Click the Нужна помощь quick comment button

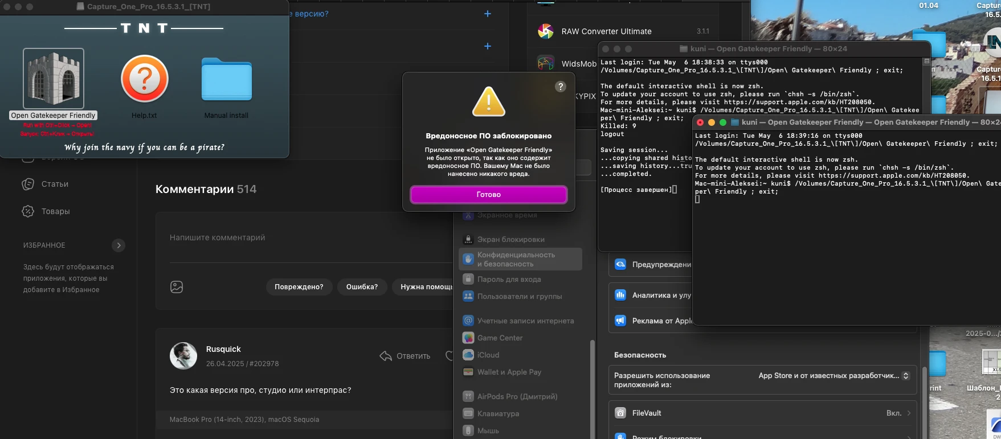pos(423,287)
